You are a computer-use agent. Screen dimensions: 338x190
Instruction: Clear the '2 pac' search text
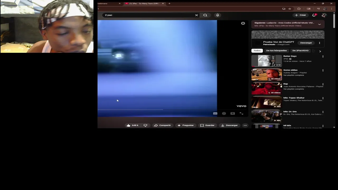pos(196,15)
